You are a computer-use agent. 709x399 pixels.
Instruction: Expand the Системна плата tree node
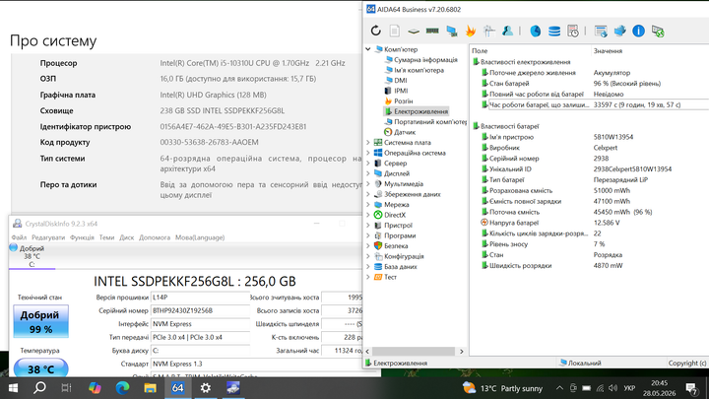click(368, 143)
